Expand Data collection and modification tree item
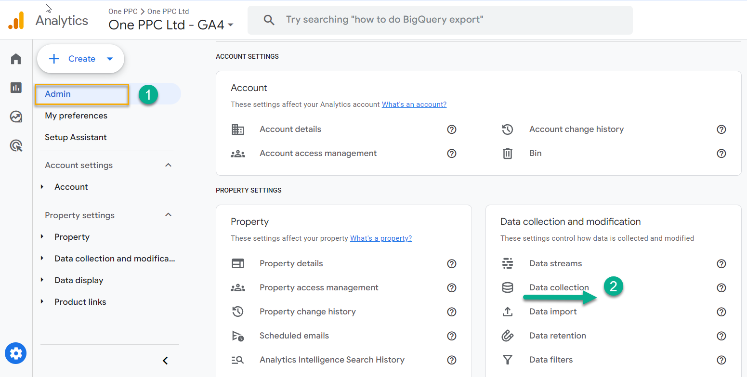Image resolution: width=747 pixels, height=377 pixels. (x=42, y=259)
